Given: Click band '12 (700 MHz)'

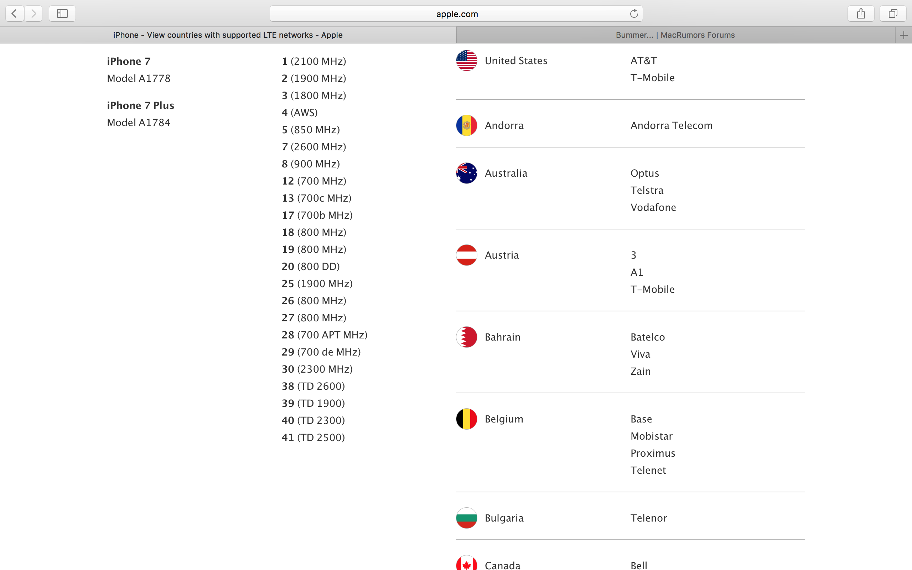Looking at the screenshot, I should tap(314, 181).
